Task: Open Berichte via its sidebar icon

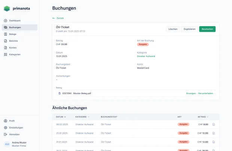Action: tap(6, 41)
